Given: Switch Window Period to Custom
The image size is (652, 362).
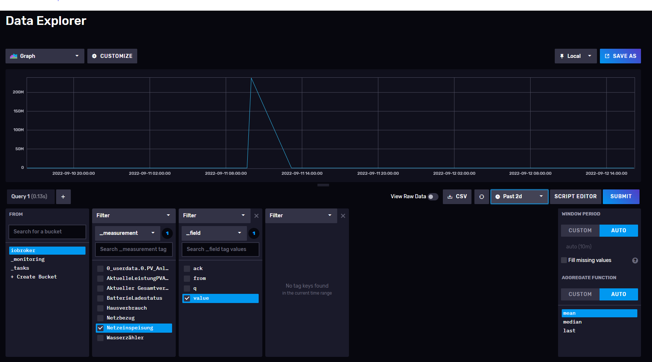Looking at the screenshot, I should coord(580,230).
